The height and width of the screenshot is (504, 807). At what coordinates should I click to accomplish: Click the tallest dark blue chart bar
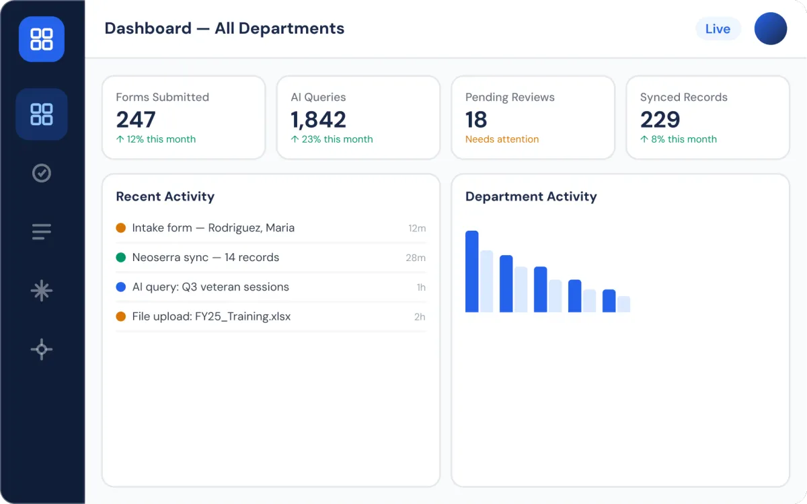[x=472, y=271]
